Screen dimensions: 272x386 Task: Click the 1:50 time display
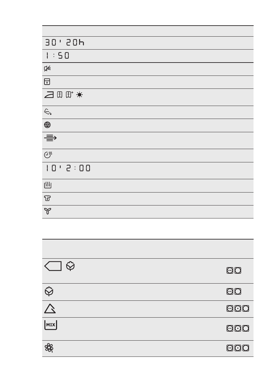click(x=55, y=56)
